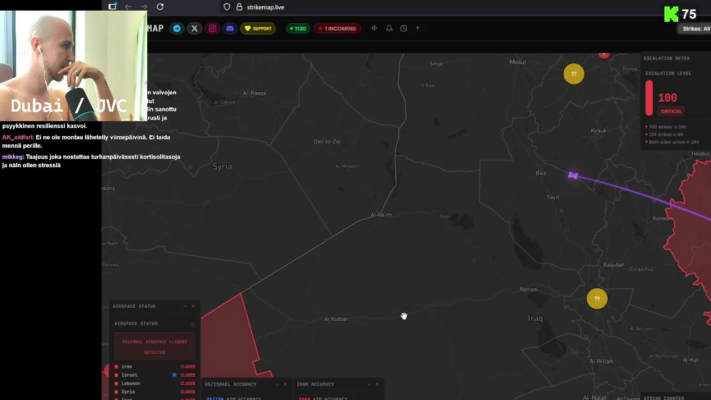Open the clock history icon
The width and height of the screenshot is (711, 400).
(x=404, y=28)
